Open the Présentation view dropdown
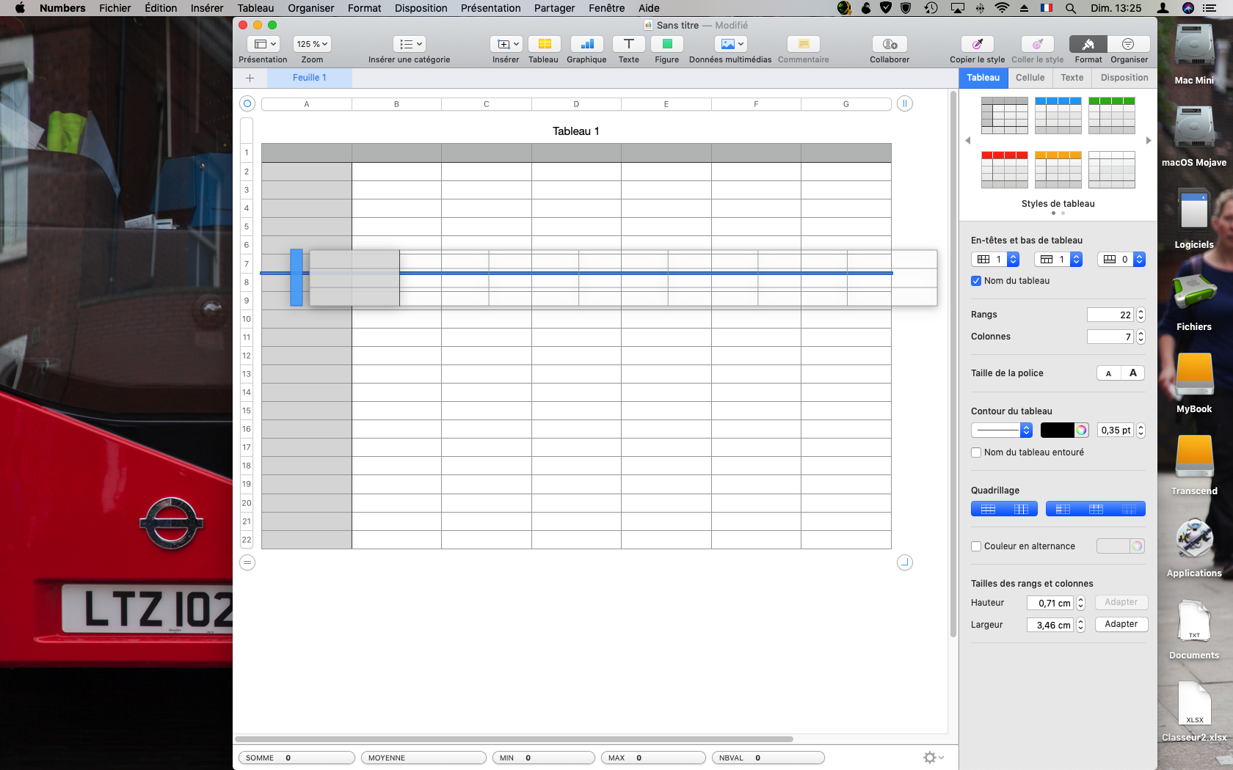 [263, 44]
